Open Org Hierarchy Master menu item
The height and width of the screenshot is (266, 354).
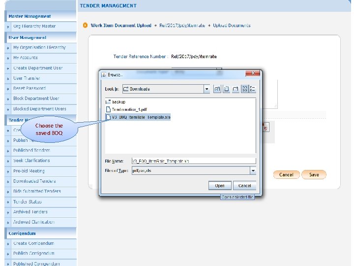pyautogui.click(x=34, y=26)
